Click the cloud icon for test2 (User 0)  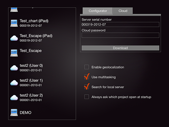point(14,68)
